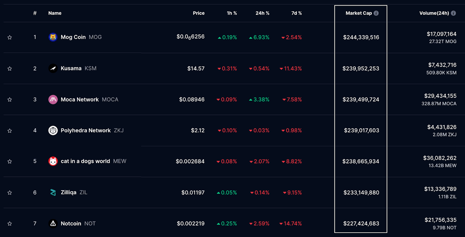Sort by 1h % column header
The width and height of the screenshot is (465, 237).
232,13
